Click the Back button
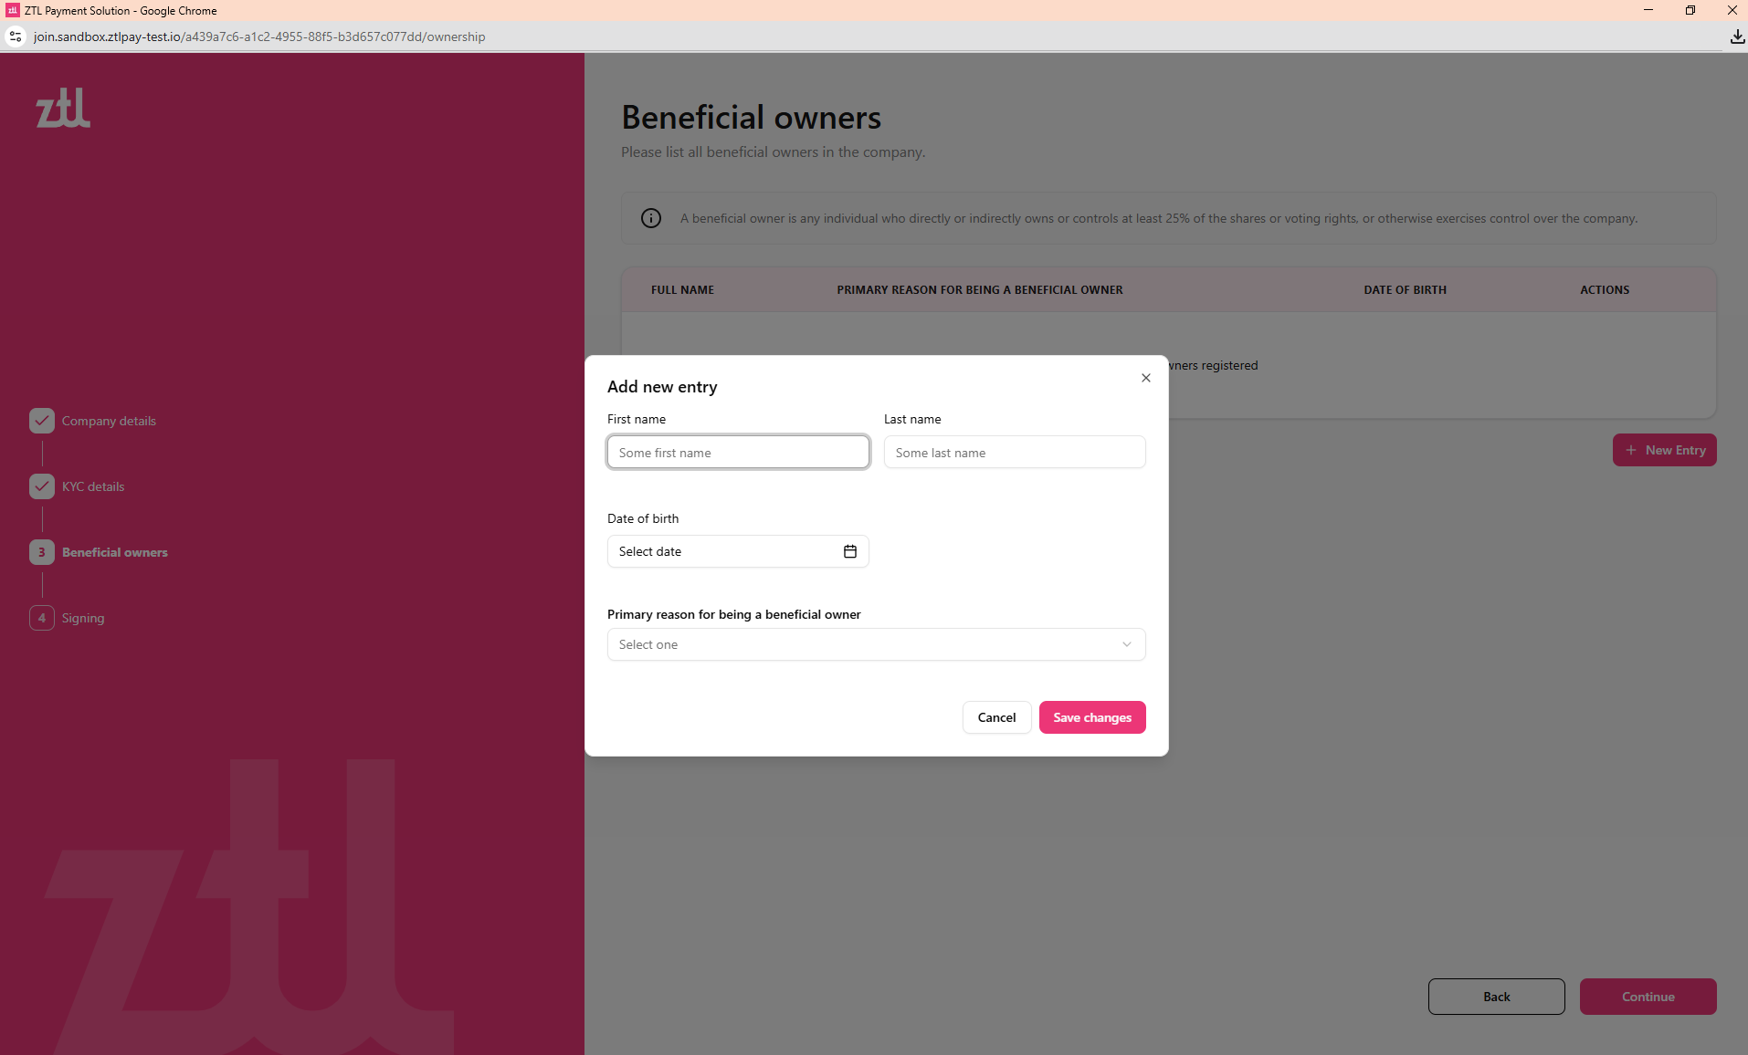Viewport: 1748px width, 1055px height. pyautogui.click(x=1496, y=997)
